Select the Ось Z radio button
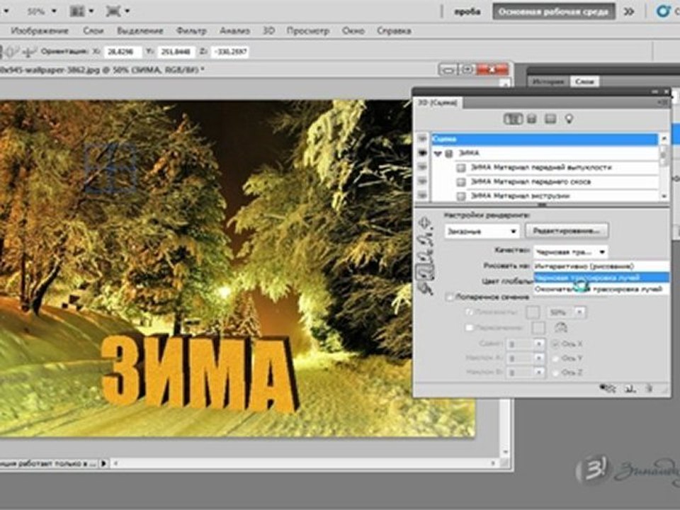680x510 pixels. pos(555,373)
